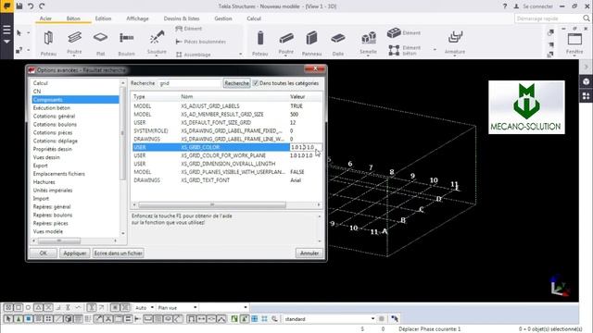Click the Se connecter link

click(537, 6)
